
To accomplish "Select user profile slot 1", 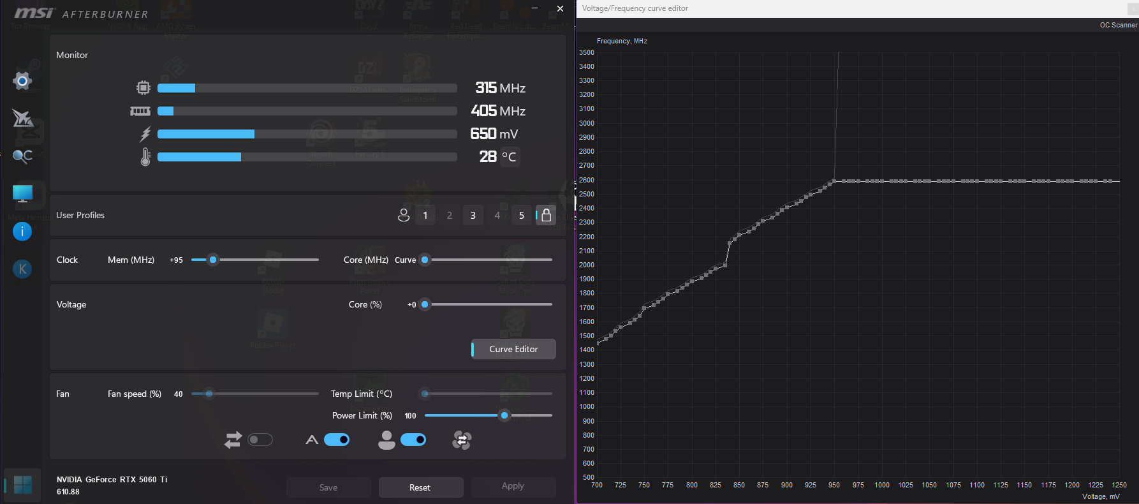I will tap(425, 215).
